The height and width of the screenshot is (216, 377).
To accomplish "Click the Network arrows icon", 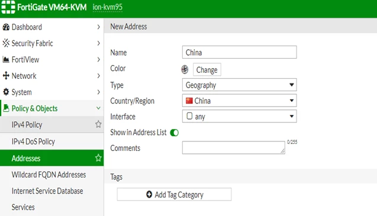I will point(6,76).
